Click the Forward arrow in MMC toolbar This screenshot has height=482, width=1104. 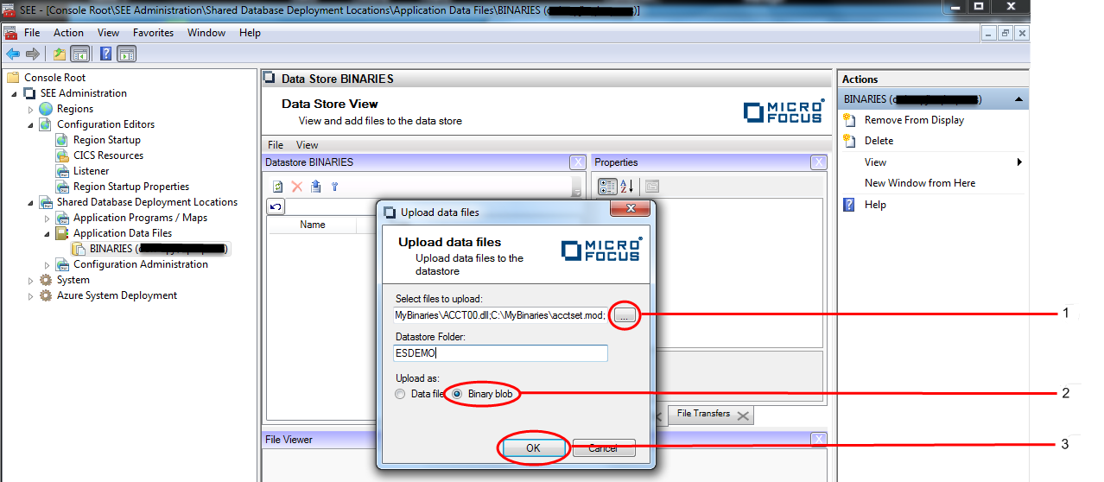(x=33, y=54)
